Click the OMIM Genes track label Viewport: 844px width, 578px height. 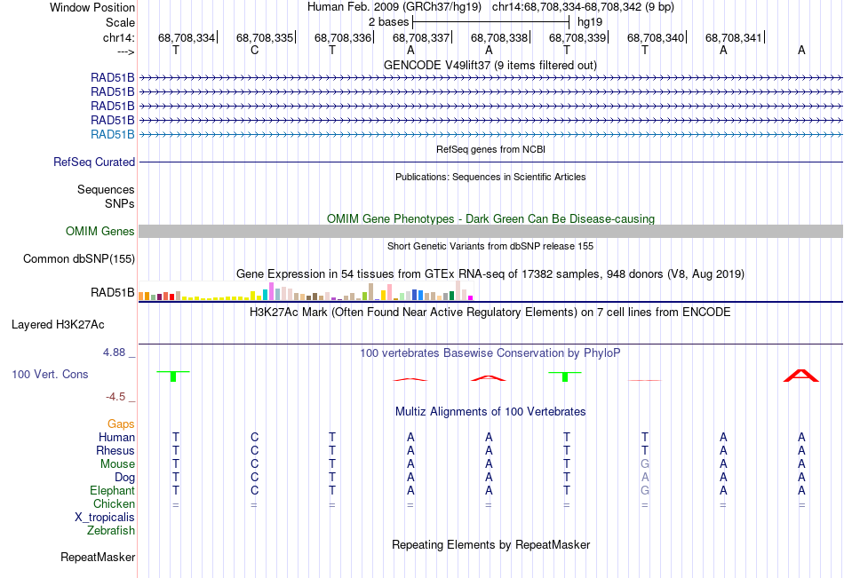(x=100, y=232)
